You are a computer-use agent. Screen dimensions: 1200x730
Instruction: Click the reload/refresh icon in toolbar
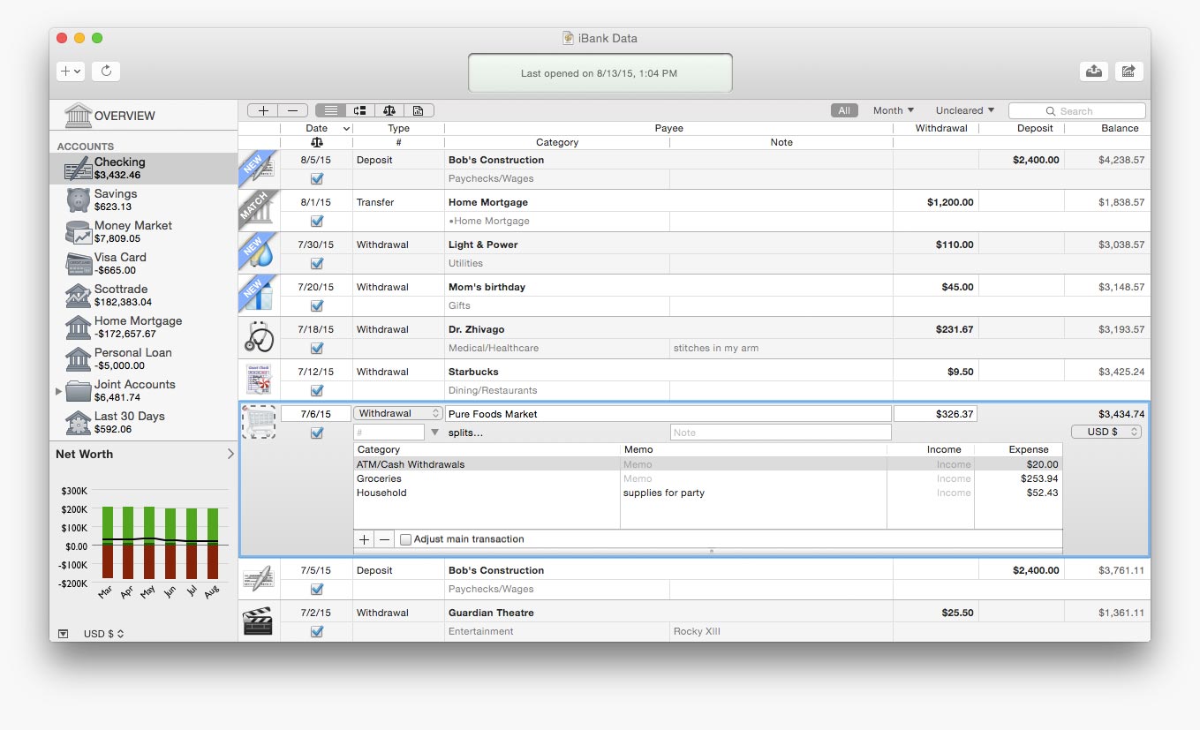pyautogui.click(x=106, y=71)
